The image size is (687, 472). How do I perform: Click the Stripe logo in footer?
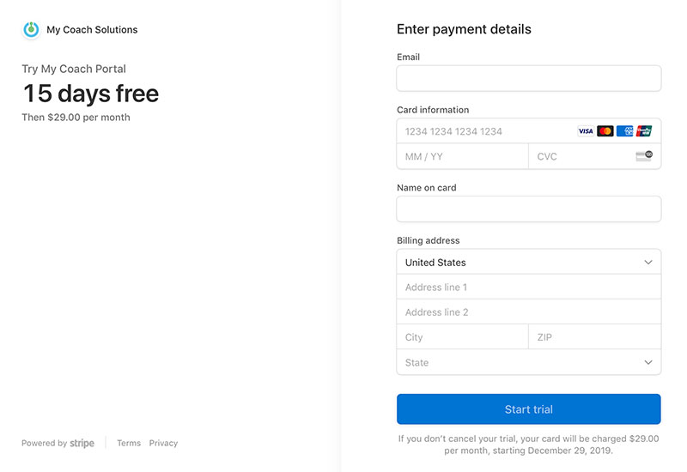click(x=82, y=444)
